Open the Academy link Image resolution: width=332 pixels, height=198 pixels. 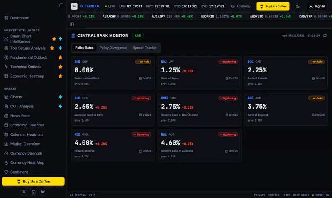tap(241, 6)
